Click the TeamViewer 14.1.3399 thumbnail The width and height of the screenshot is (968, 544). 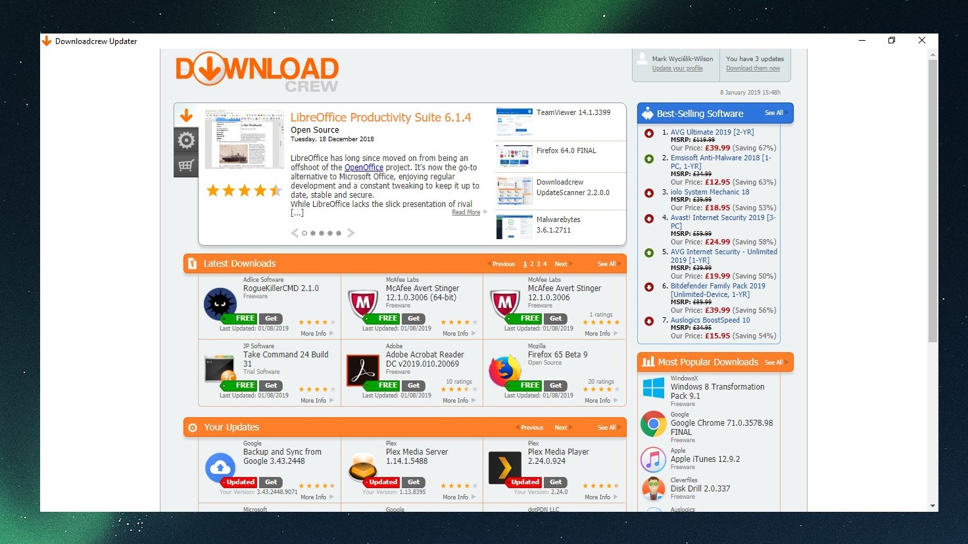tap(514, 122)
